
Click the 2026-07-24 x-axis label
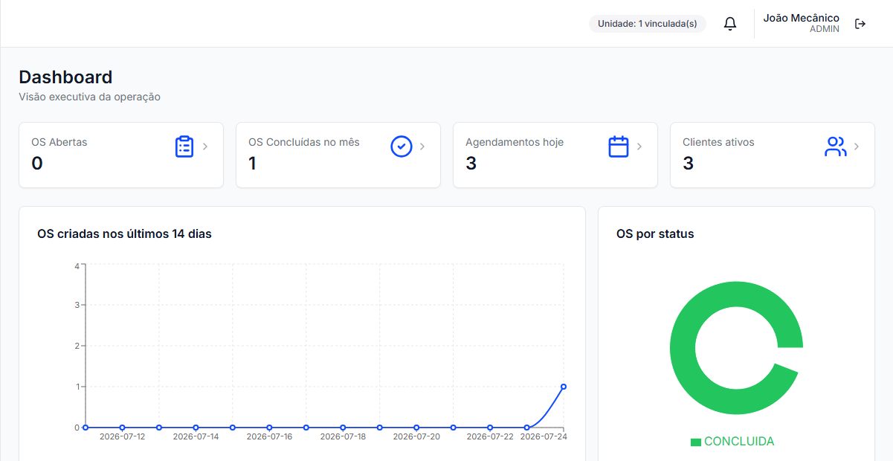[544, 437]
